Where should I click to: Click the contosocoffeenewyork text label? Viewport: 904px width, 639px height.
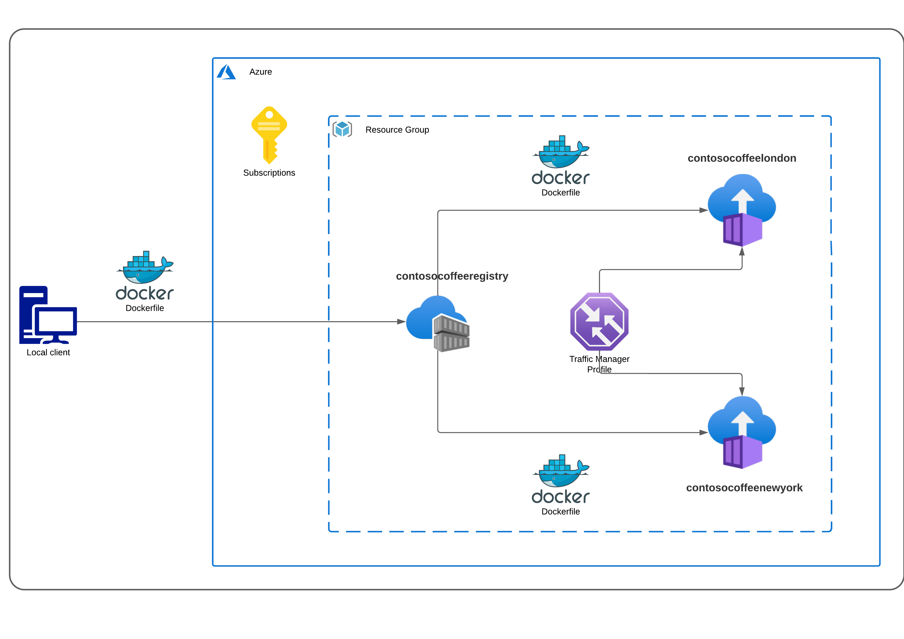744,488
